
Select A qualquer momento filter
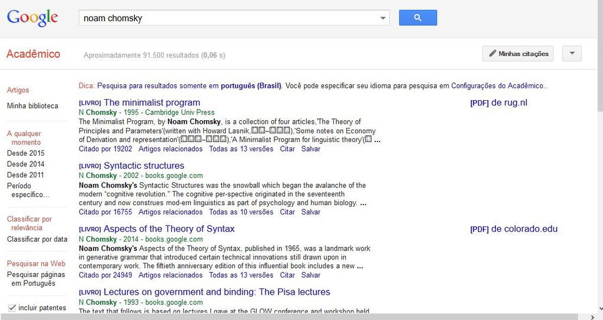(x=24, y=138)
